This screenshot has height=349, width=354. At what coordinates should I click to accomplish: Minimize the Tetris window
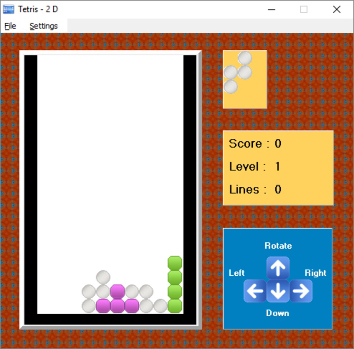click(272, 10)
